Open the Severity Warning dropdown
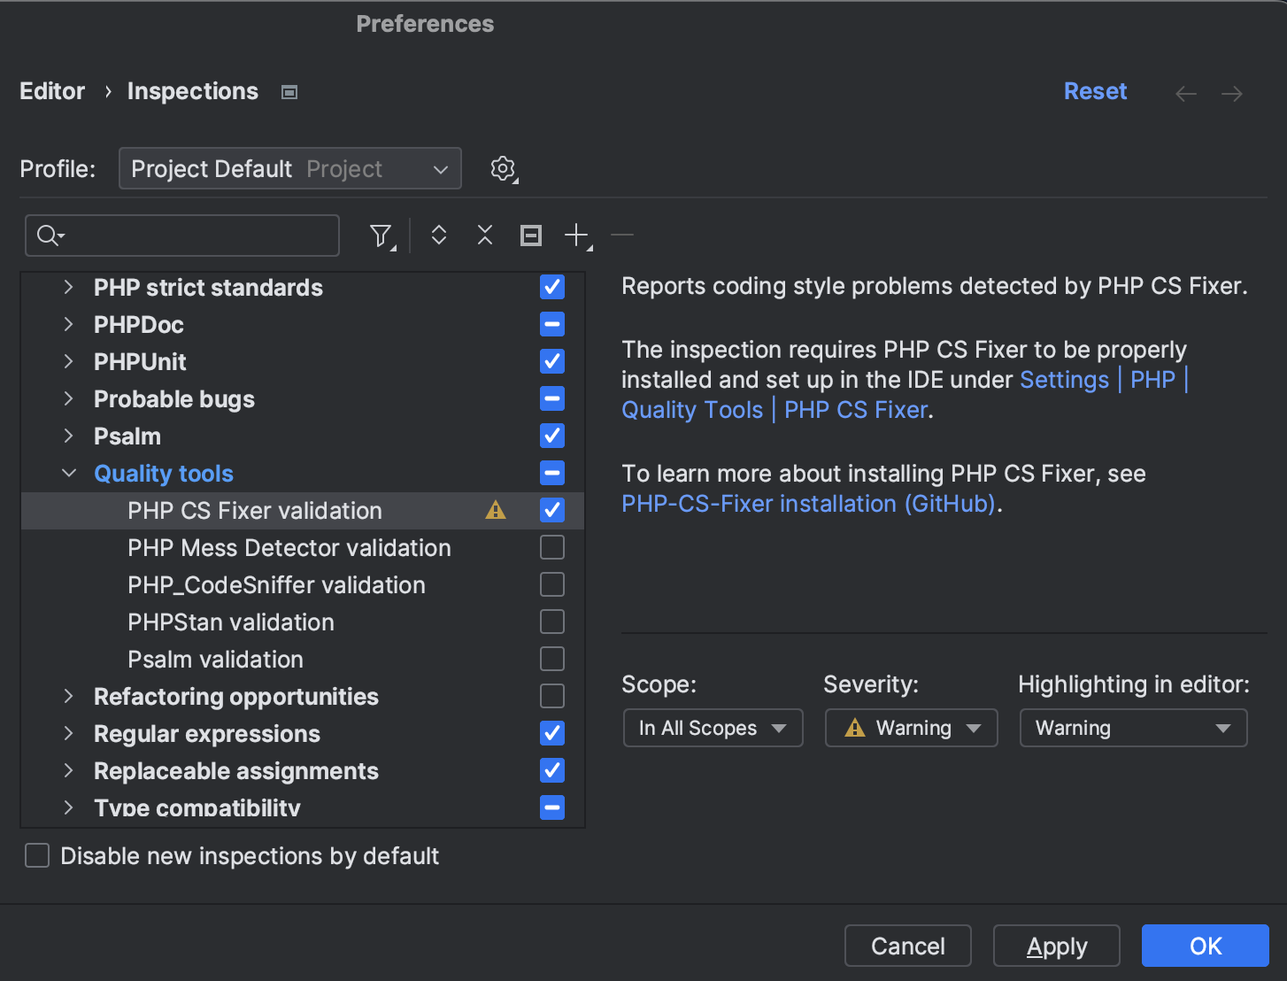 [911, 728]
